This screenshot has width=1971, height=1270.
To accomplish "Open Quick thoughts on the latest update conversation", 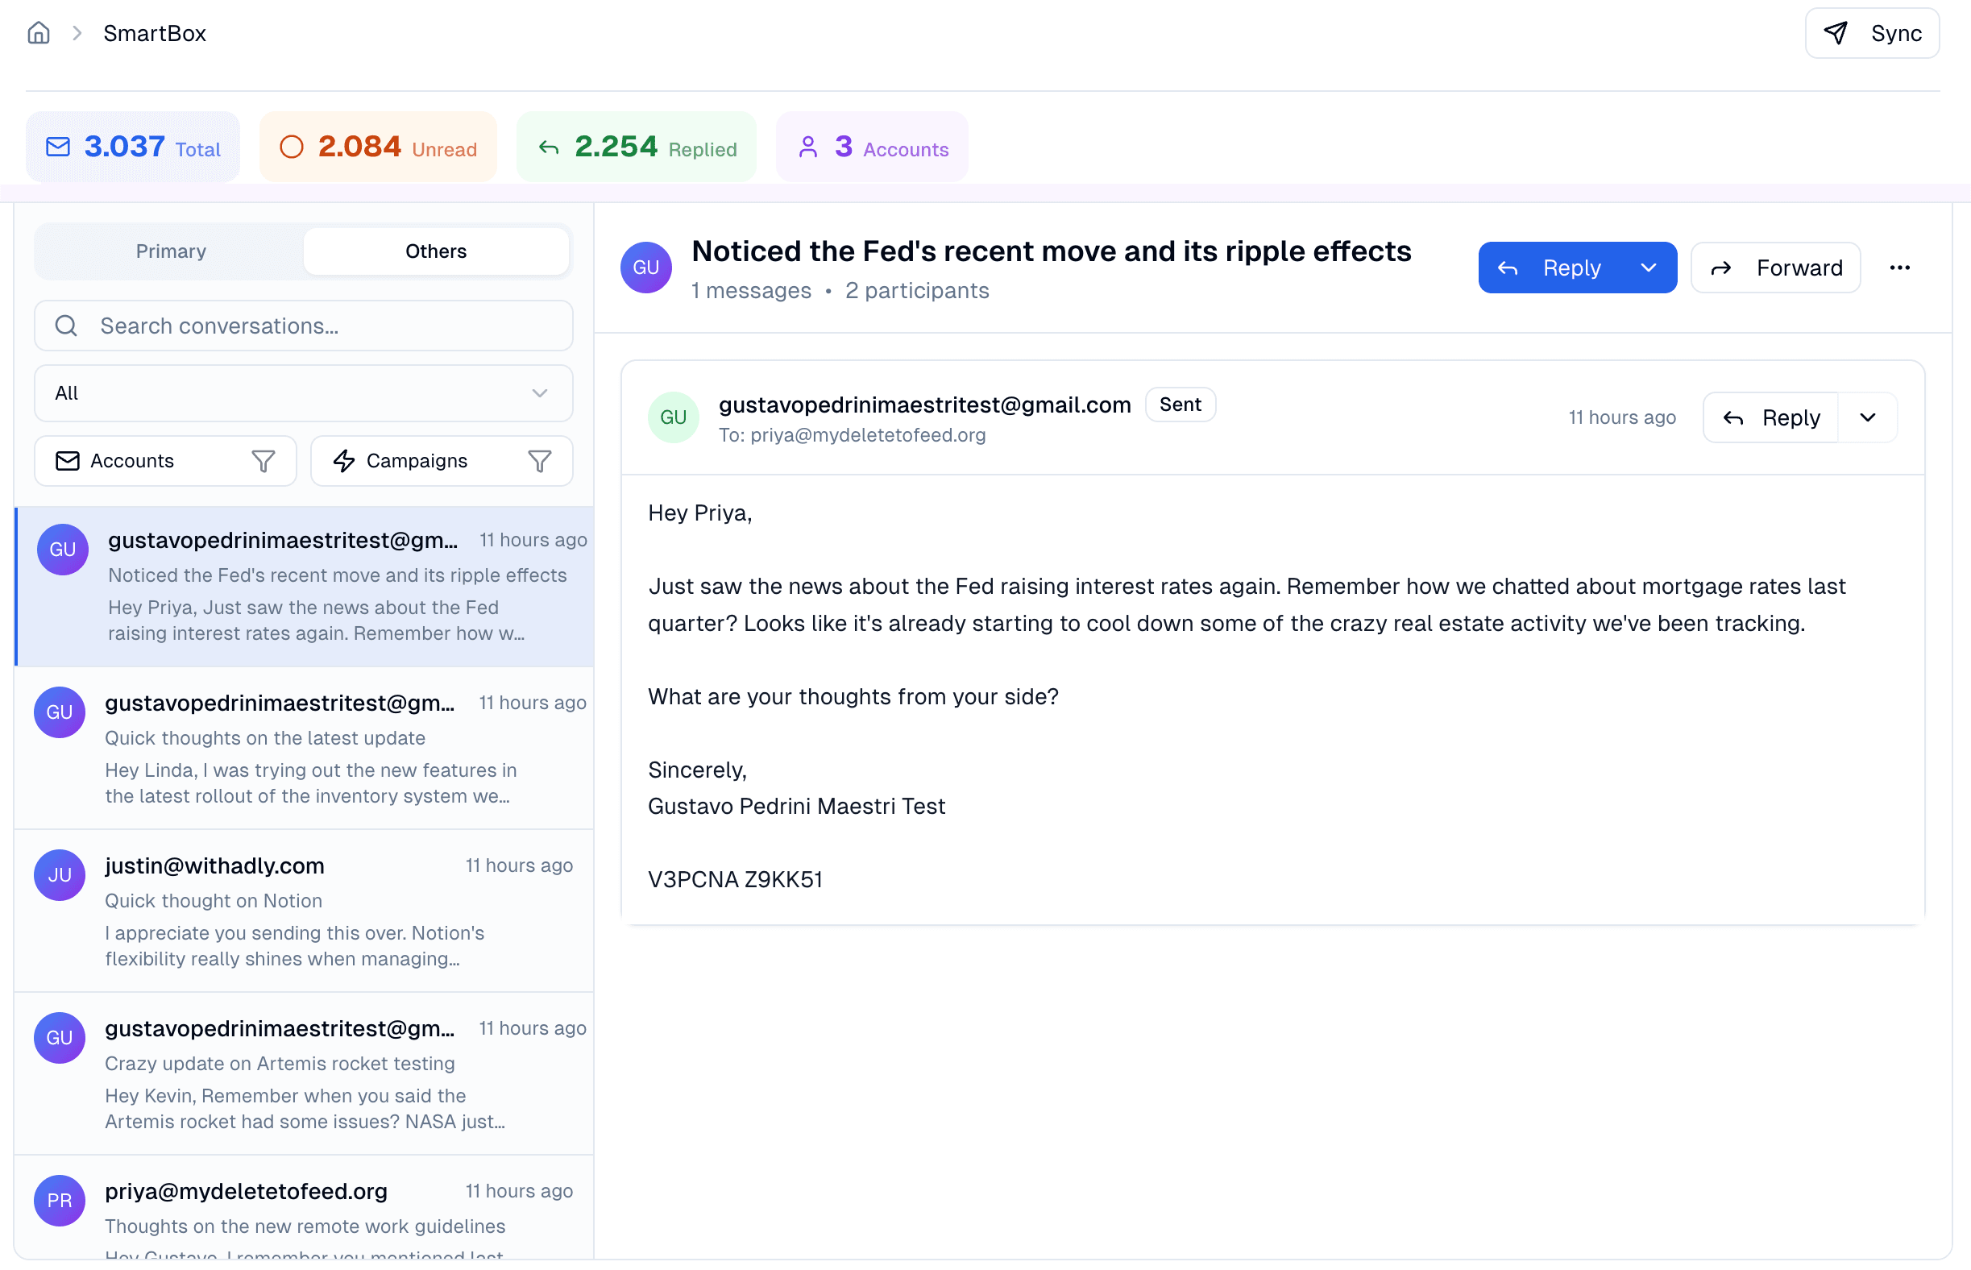I will coord(304,748).
